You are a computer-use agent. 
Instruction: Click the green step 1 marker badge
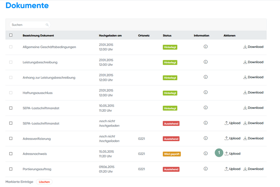pyautogui.click(x=219, y=153)
